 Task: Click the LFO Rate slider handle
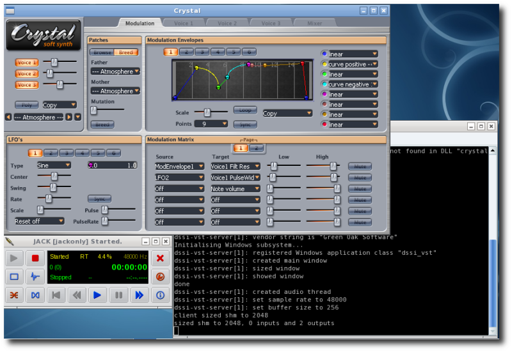[49, 199]
